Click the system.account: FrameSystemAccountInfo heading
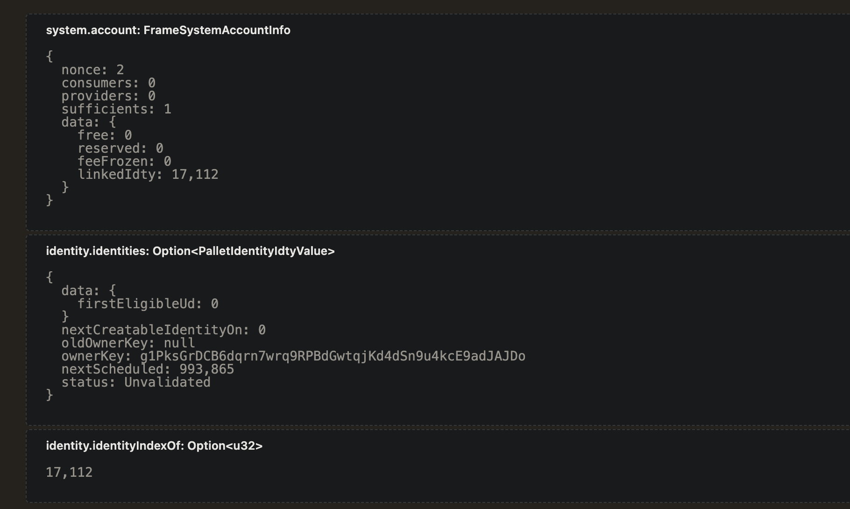Screen dimensions: 850x509 tap(168, 30)
